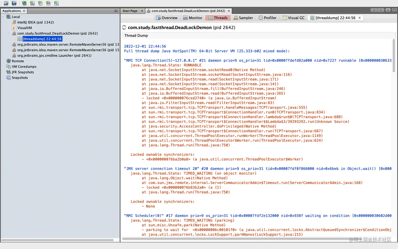Click the VM Coredumps icon
This screenshot has height=249, width=398.
point(8,66)
